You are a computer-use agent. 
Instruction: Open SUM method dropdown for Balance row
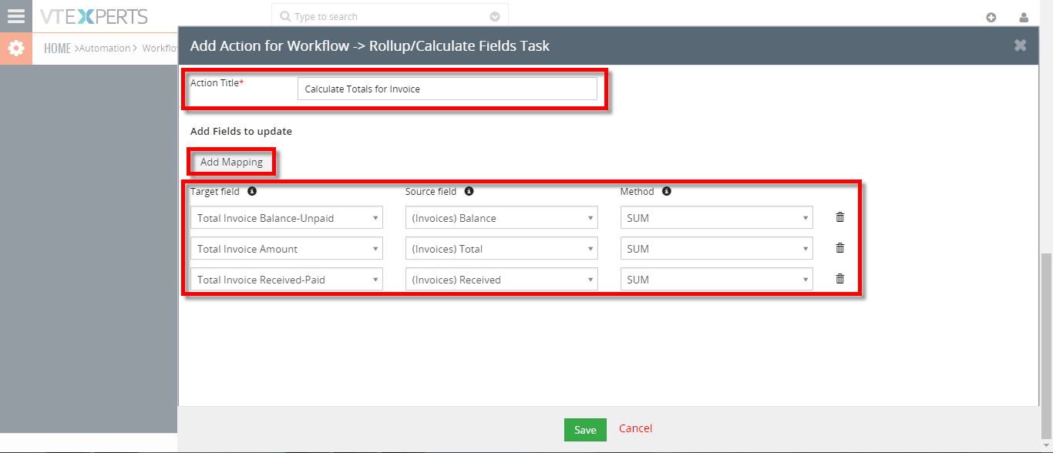pyautogui.click(x=717, y=218)
